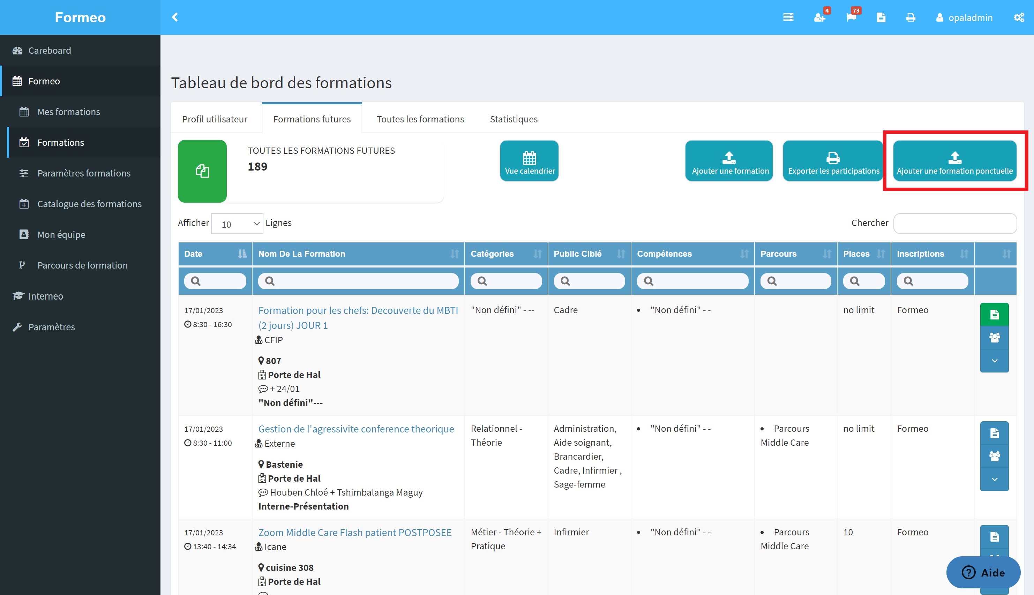The height and width of the screenshot is (595, 1034).
Task: Open Interneo in the sidebar
Action: tap(80, 296)
